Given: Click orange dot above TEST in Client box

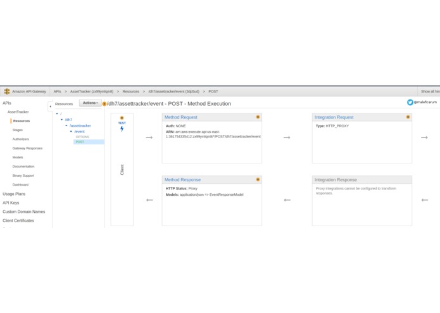Looking at the screenshot, I should pyautogui.click(x=122, y=118).
